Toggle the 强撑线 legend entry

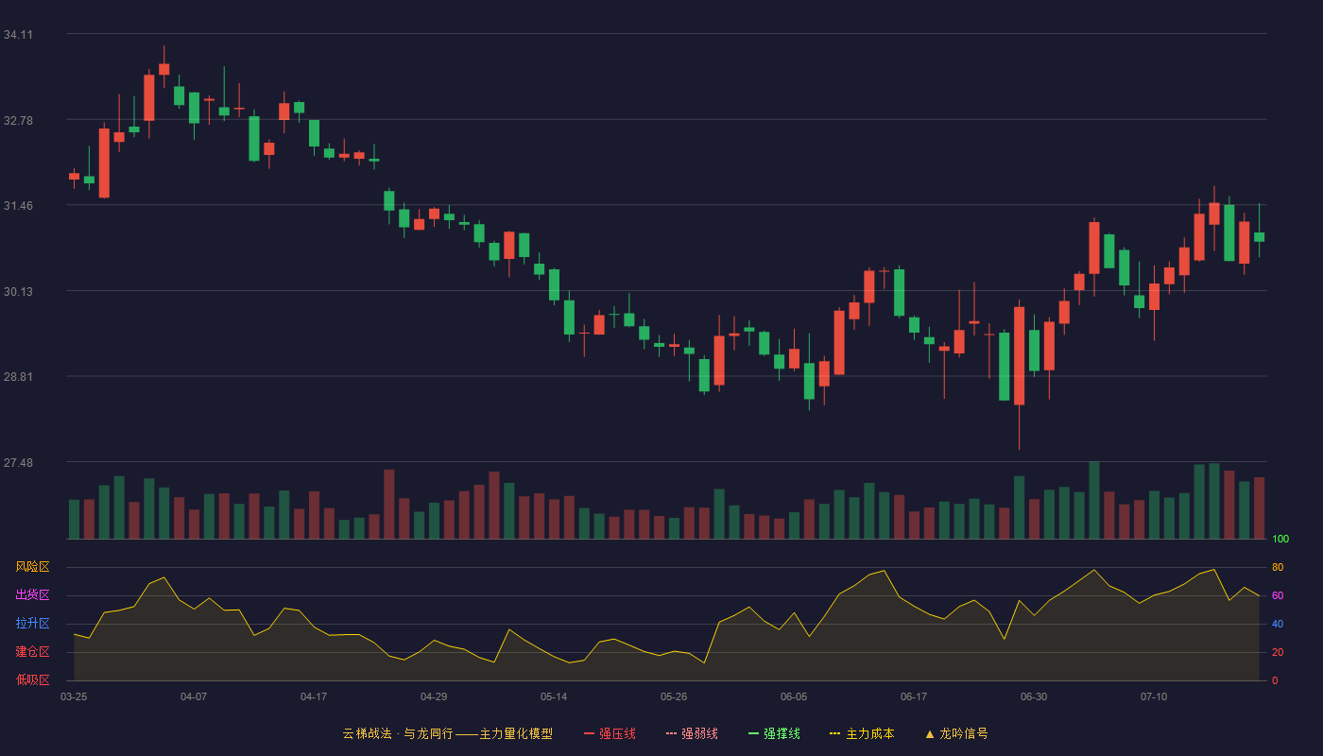(774, 733)
